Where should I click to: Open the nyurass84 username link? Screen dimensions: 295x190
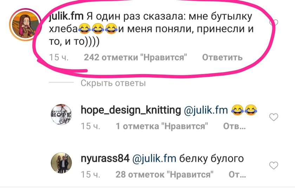coord(105,158)
